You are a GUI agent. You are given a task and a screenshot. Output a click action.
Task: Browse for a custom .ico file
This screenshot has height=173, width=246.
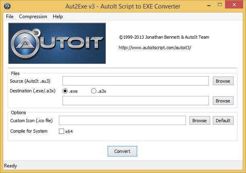[199, 120]
